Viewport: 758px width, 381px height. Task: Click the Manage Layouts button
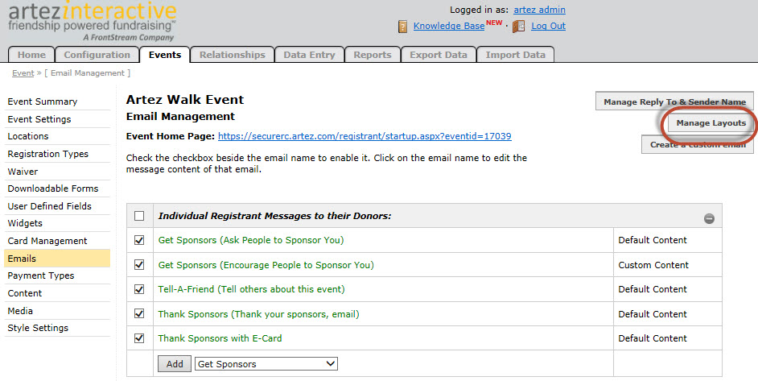(711, 123)
